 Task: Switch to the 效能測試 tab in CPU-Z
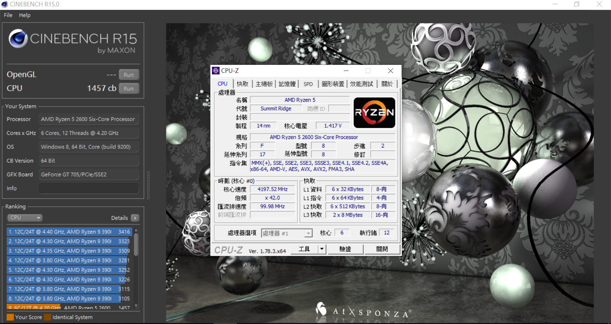pos(362,84)
